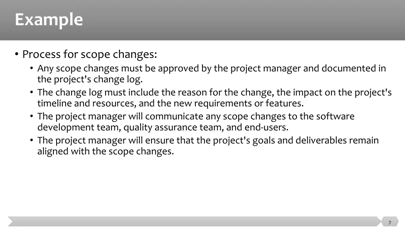Click the line starting "The change log must include"
Image resolution: width=405 pixels, height=228 pixels.
coord(215,93)
